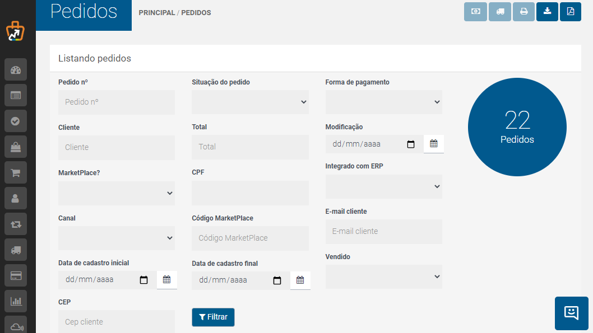The image size is (593, 333).
Task: Click the delivery truck sidebar icon
Action: (16, 250)
